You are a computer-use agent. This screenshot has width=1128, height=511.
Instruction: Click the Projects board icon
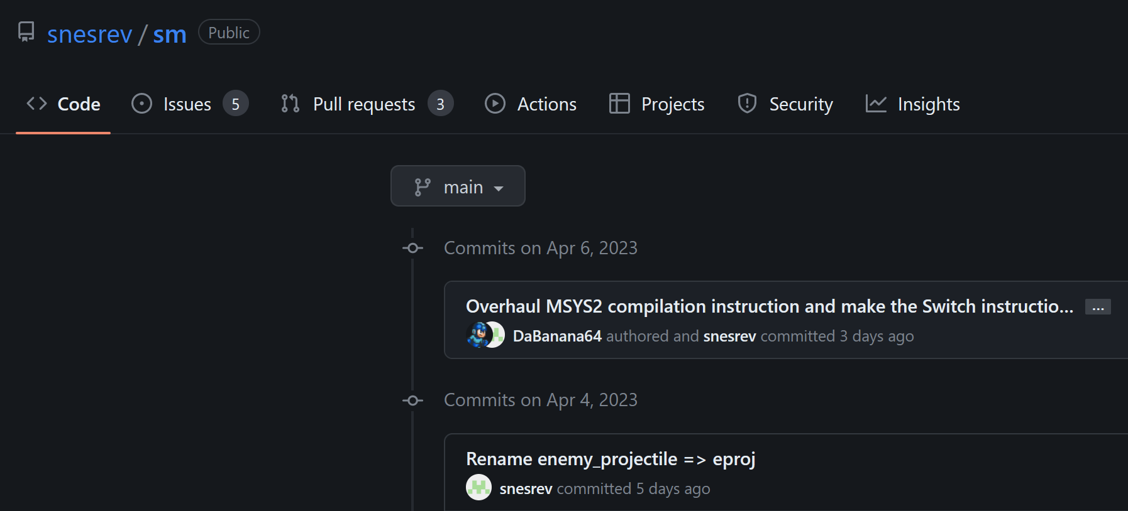pos(619,104)
